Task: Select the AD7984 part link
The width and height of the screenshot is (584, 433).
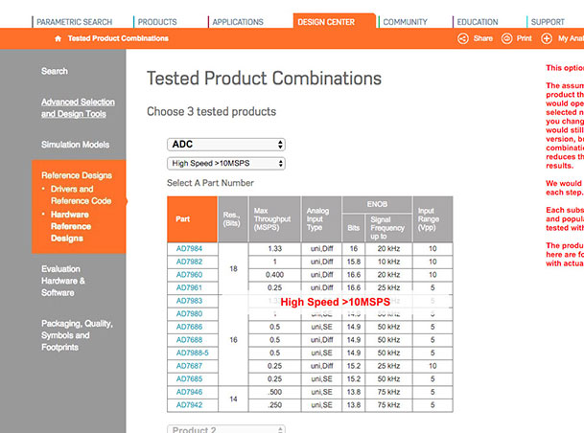Action: [190, 248]
